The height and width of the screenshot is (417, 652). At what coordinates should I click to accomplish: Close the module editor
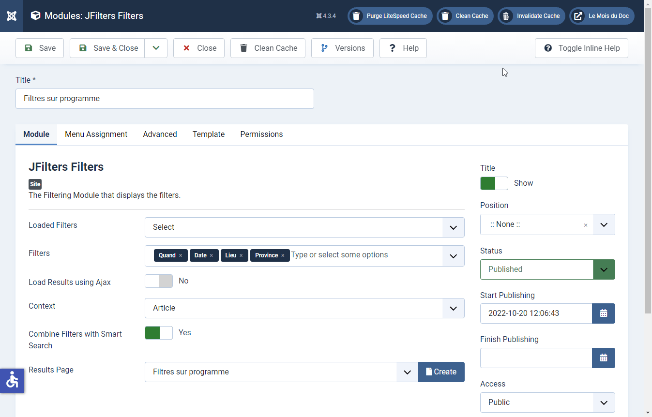199,48
